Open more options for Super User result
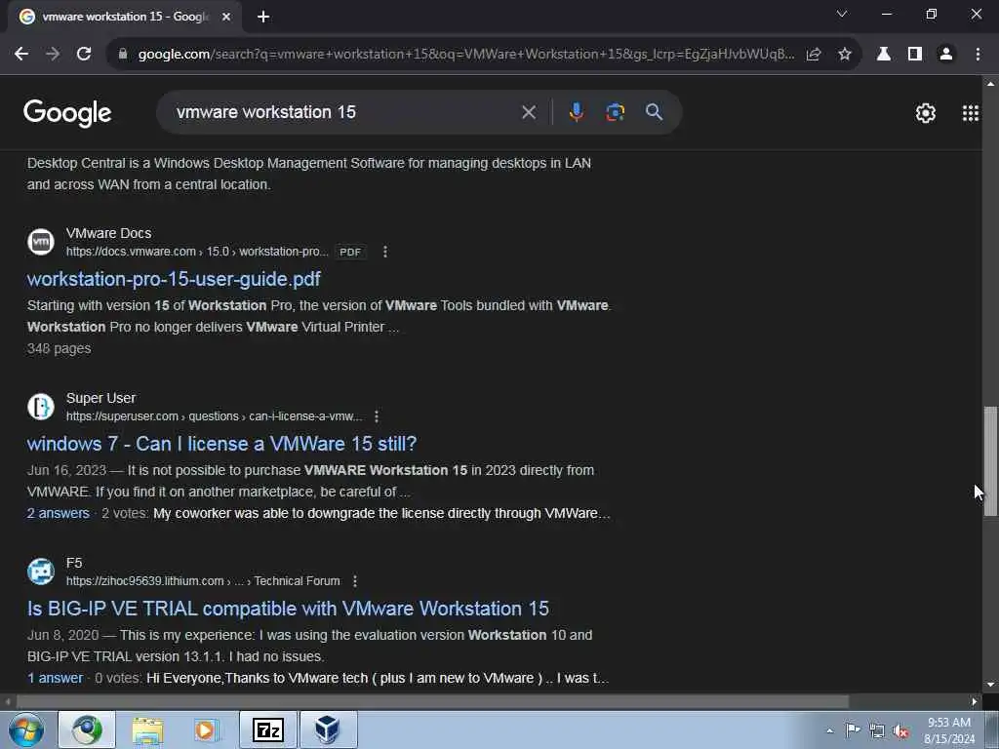Screen dimensions: 999x749 click(x=377, y=416)
